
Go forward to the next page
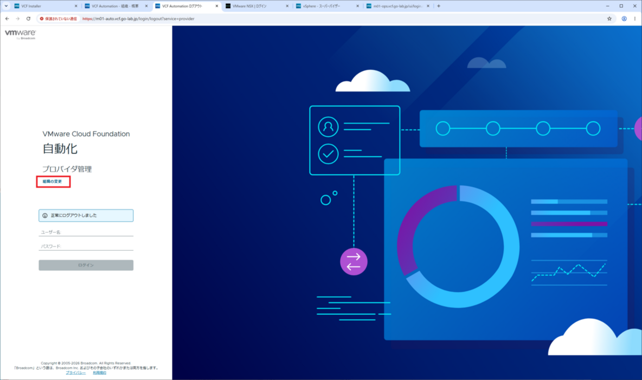(18, 19)
